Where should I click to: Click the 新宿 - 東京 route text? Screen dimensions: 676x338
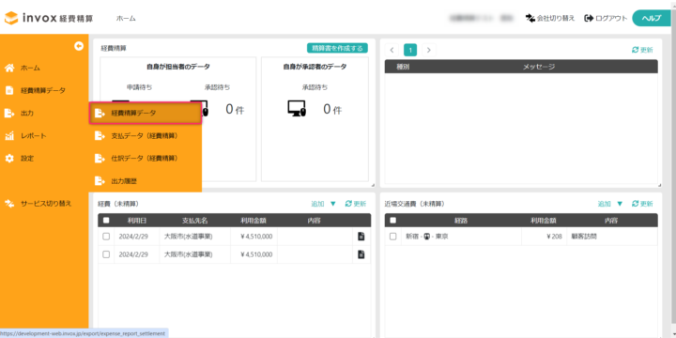coord(427,237)
